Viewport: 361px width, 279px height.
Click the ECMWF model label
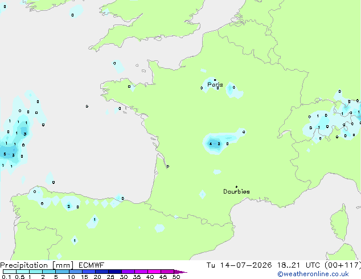92,265
